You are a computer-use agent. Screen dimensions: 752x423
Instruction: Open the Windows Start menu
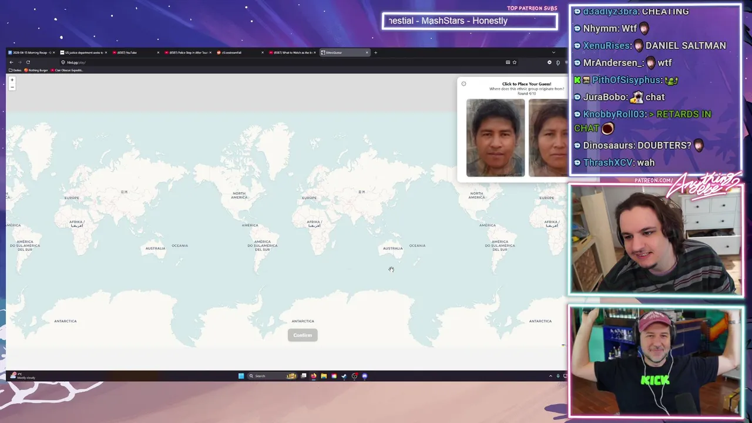coord(241,376)
